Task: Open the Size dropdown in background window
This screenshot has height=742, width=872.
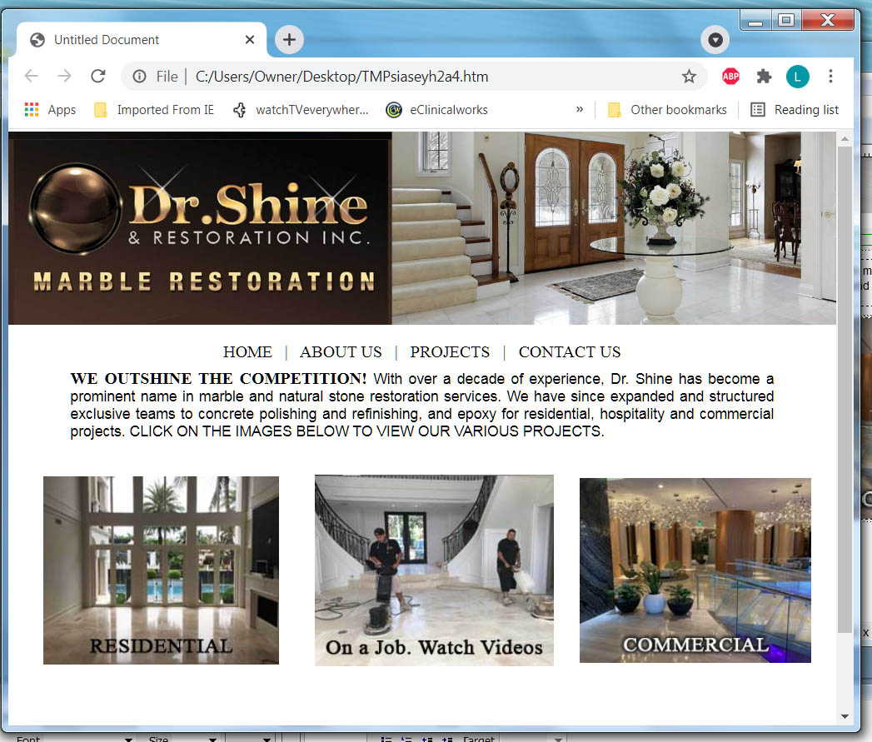Action: coord(212,739)
